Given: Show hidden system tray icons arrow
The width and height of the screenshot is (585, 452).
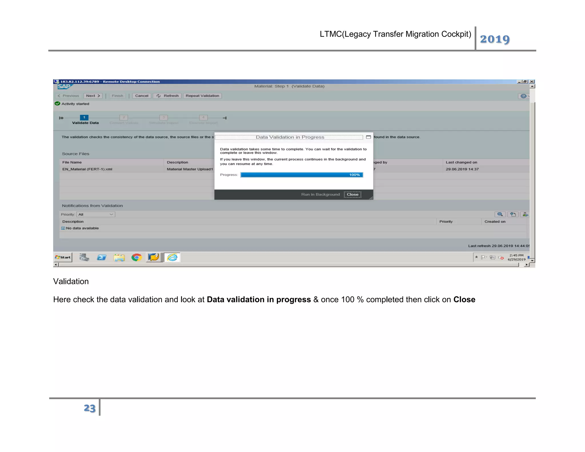Looking at the screenshot, I should point(476,257).
